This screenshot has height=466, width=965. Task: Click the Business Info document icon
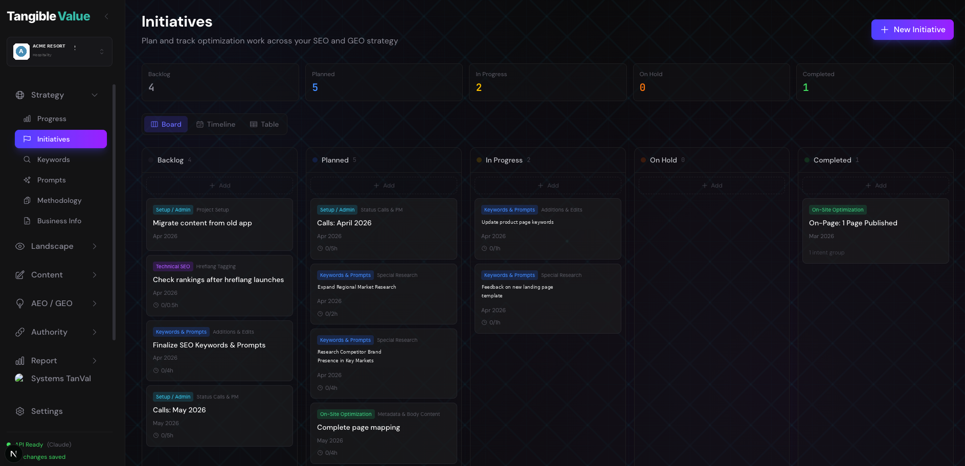coord(27,221)
